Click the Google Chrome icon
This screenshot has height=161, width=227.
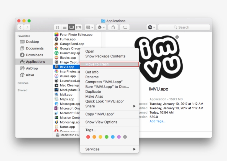point(56,48)
